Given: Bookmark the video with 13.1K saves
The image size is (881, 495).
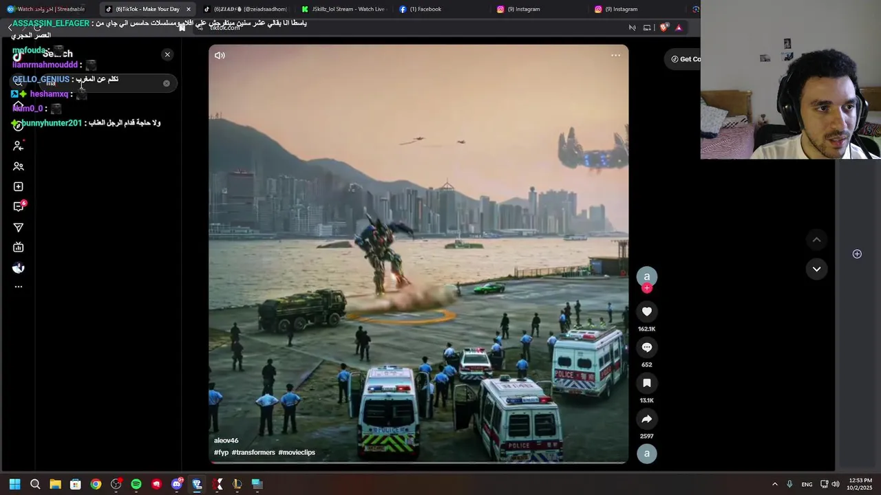Looking at the screenshot, I should pos(646,383).
